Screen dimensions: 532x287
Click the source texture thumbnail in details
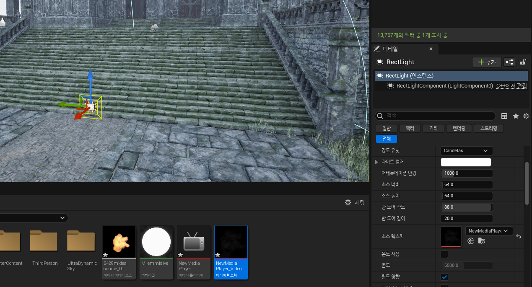click(451, 236)
